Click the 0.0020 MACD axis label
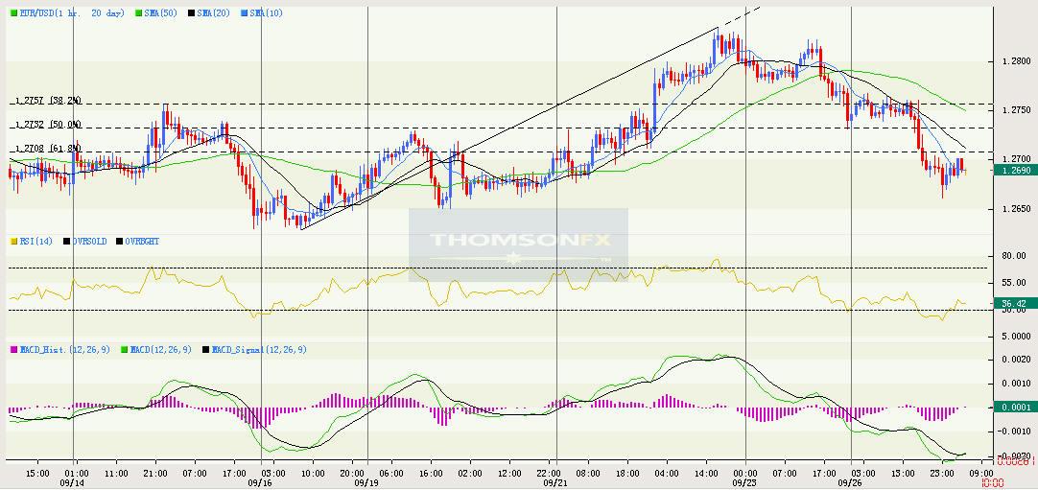 click(x=1016, y=359)
